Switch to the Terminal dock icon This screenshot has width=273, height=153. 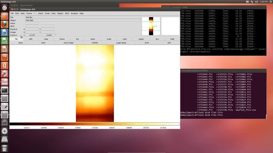point(5,90)
